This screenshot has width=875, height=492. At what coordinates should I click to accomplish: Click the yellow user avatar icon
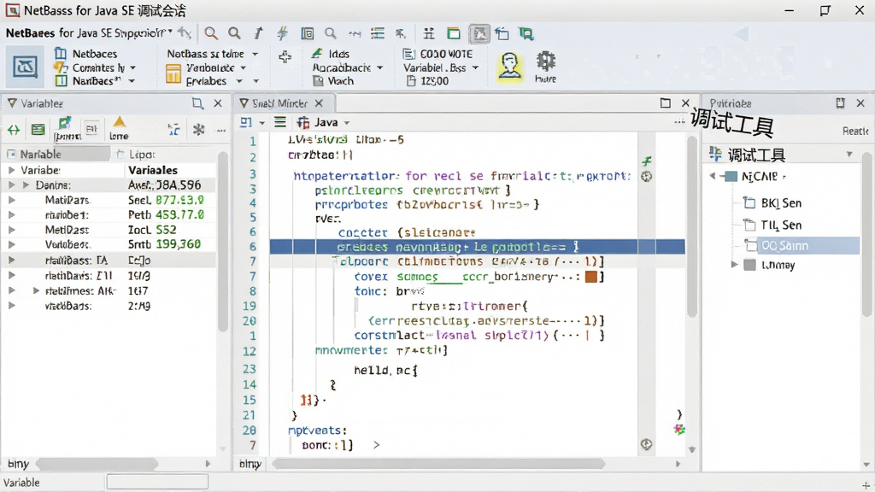(x=509, y=67)
